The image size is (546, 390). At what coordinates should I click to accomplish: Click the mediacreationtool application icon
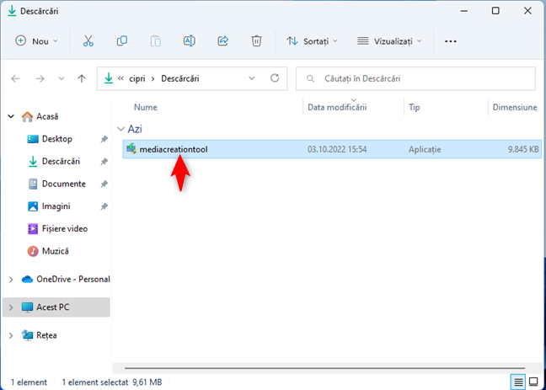pyautogui.click(x=131, y=149)
